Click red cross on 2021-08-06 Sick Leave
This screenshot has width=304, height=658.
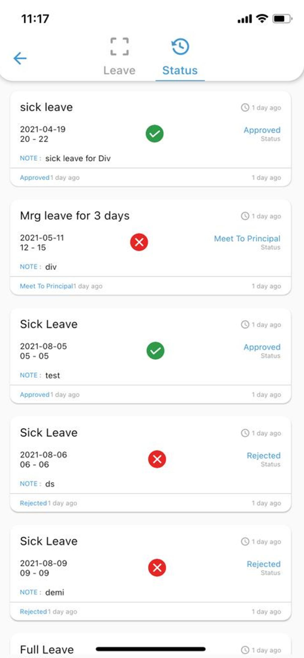[157, 459]
